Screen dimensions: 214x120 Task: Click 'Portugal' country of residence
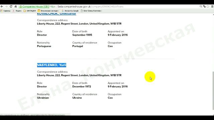78,46
